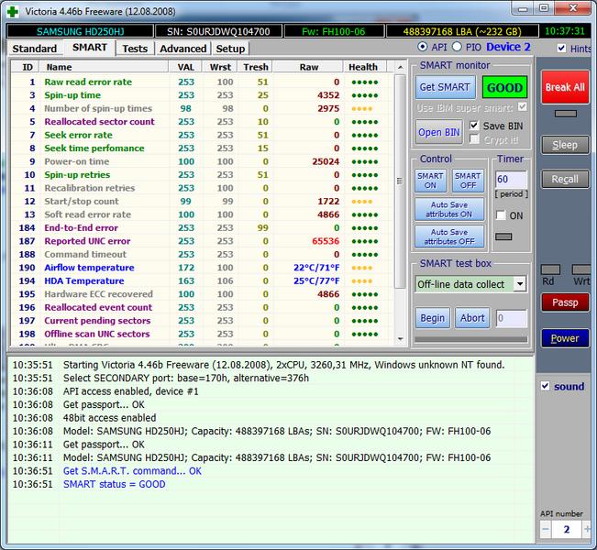Image resolution: width=597 pixels, height=550 pixels.
Task: Click the Seek error rate attribute
Action: [79, 135]
